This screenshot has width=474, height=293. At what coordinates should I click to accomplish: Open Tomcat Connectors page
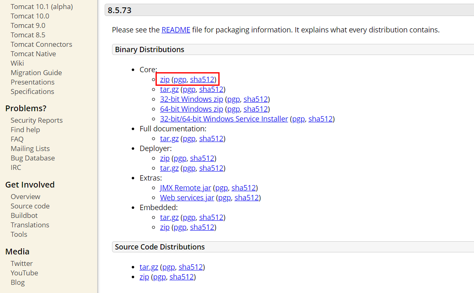(41, 44)
